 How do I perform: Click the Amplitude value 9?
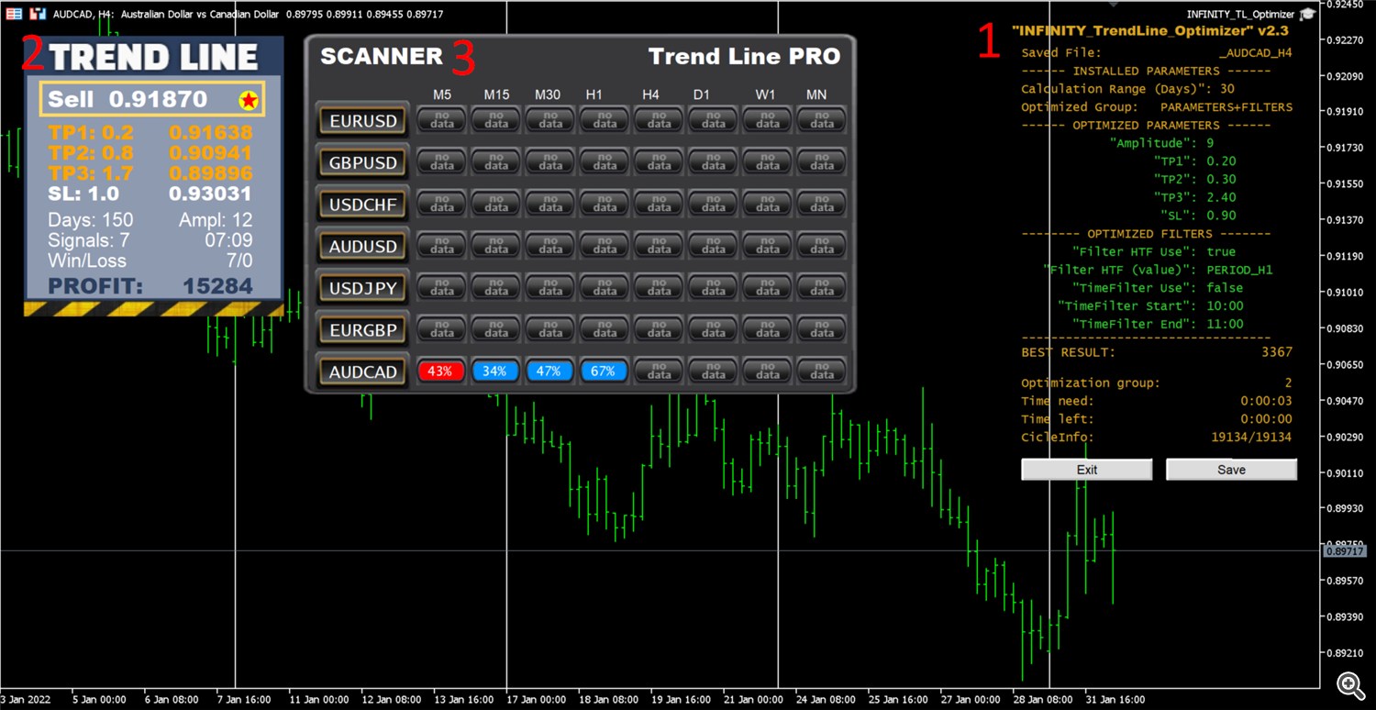(1210, 143)
